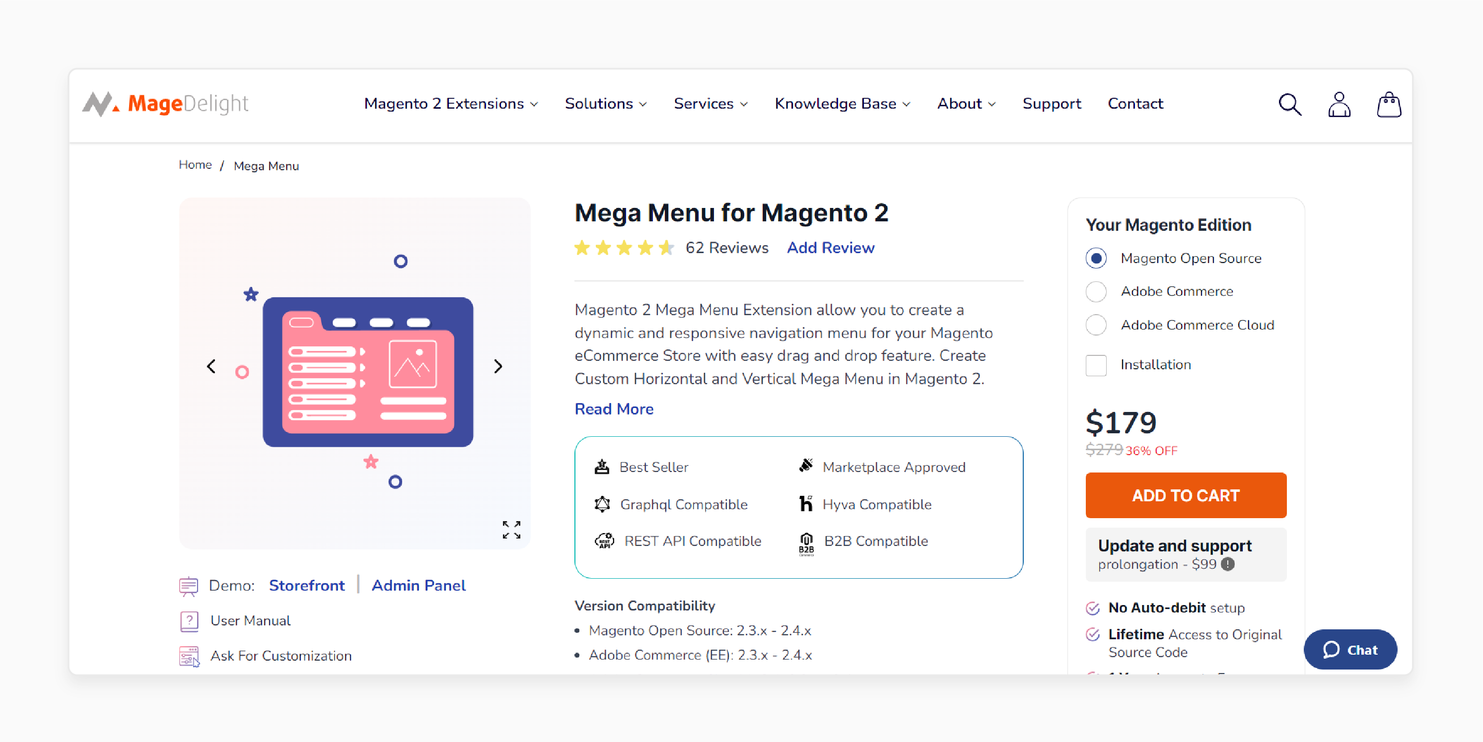The height and width of the screenshot is (742, 1483).
Task: Open the user account icon
Action: (1339, 104)
